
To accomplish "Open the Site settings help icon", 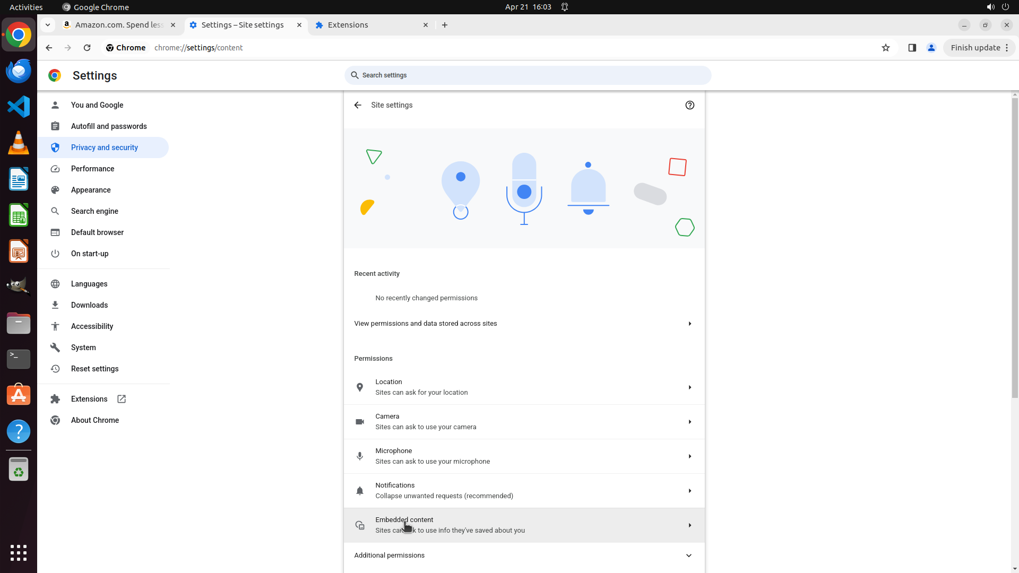I will click(x=689, y=105).
